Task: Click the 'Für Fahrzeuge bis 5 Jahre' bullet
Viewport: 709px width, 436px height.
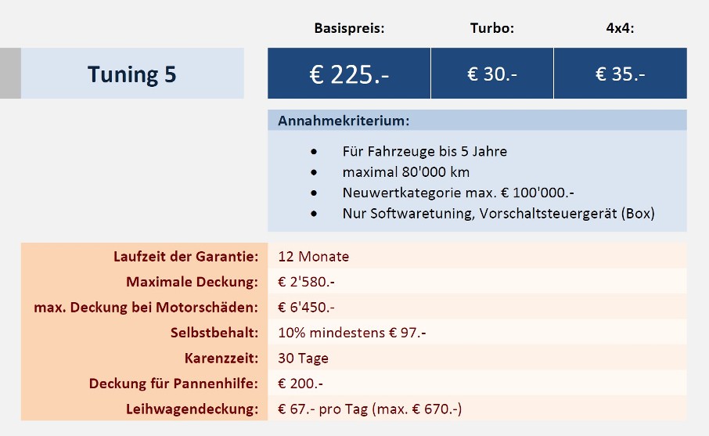Action: [x=425, y=151]
